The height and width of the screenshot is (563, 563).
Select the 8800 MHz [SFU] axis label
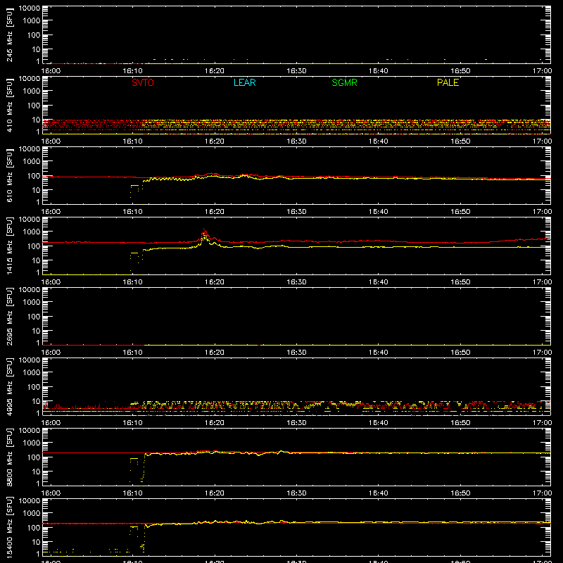click(9, 457)
